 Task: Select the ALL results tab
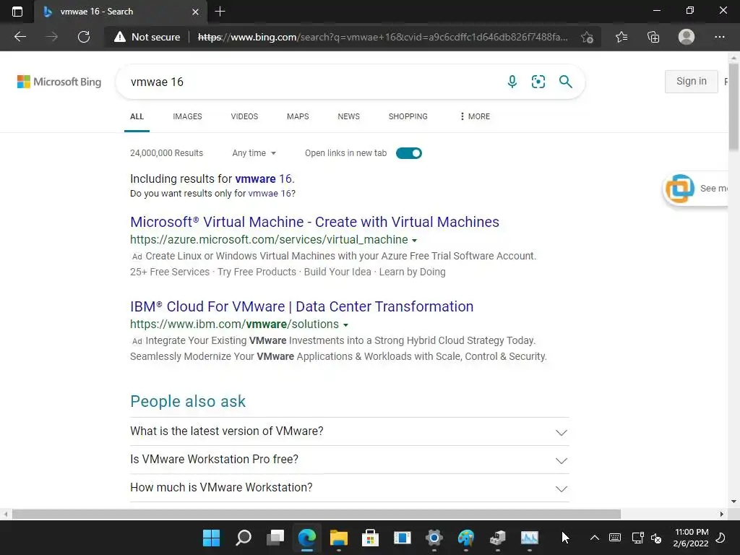point(137,116)
